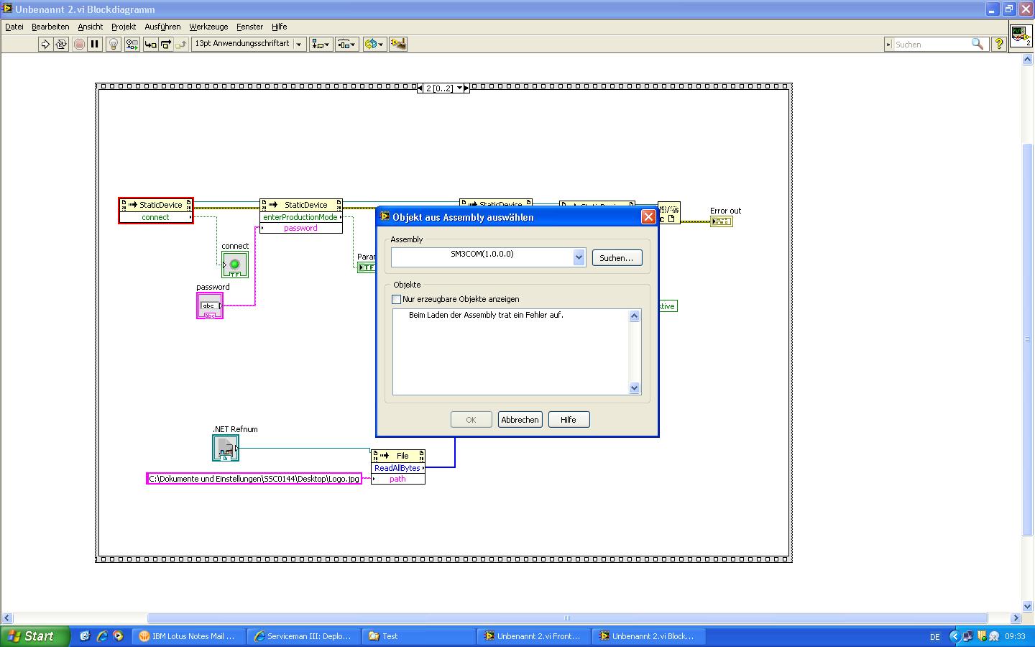
Task: Click the Abbrechen button
Action: [x=520, y=420]
